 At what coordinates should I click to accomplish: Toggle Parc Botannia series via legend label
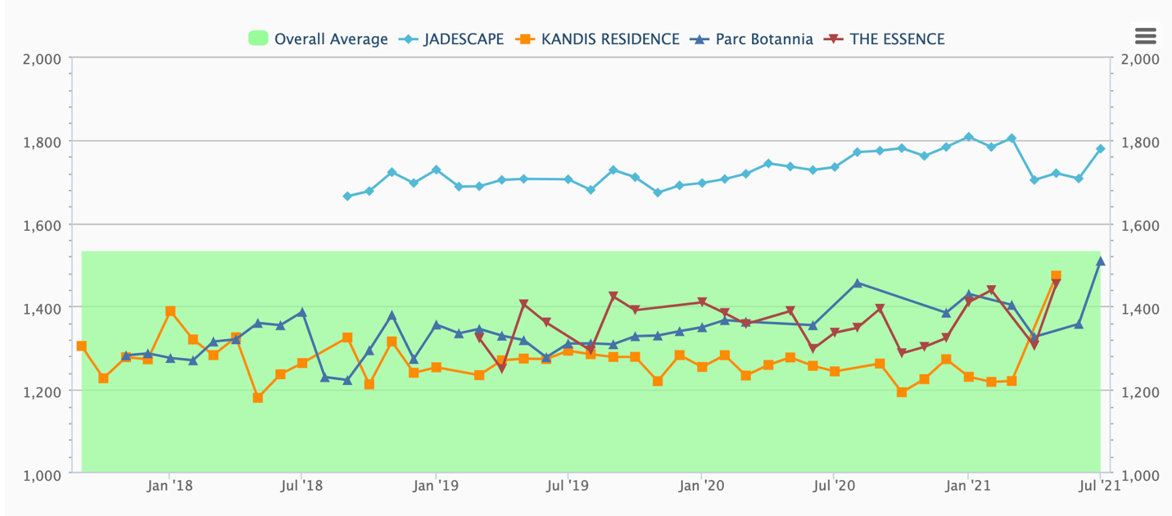(764, 39)
